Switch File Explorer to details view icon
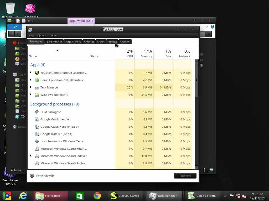The height and width of the screenshot is (201, 269). (205, 170)
